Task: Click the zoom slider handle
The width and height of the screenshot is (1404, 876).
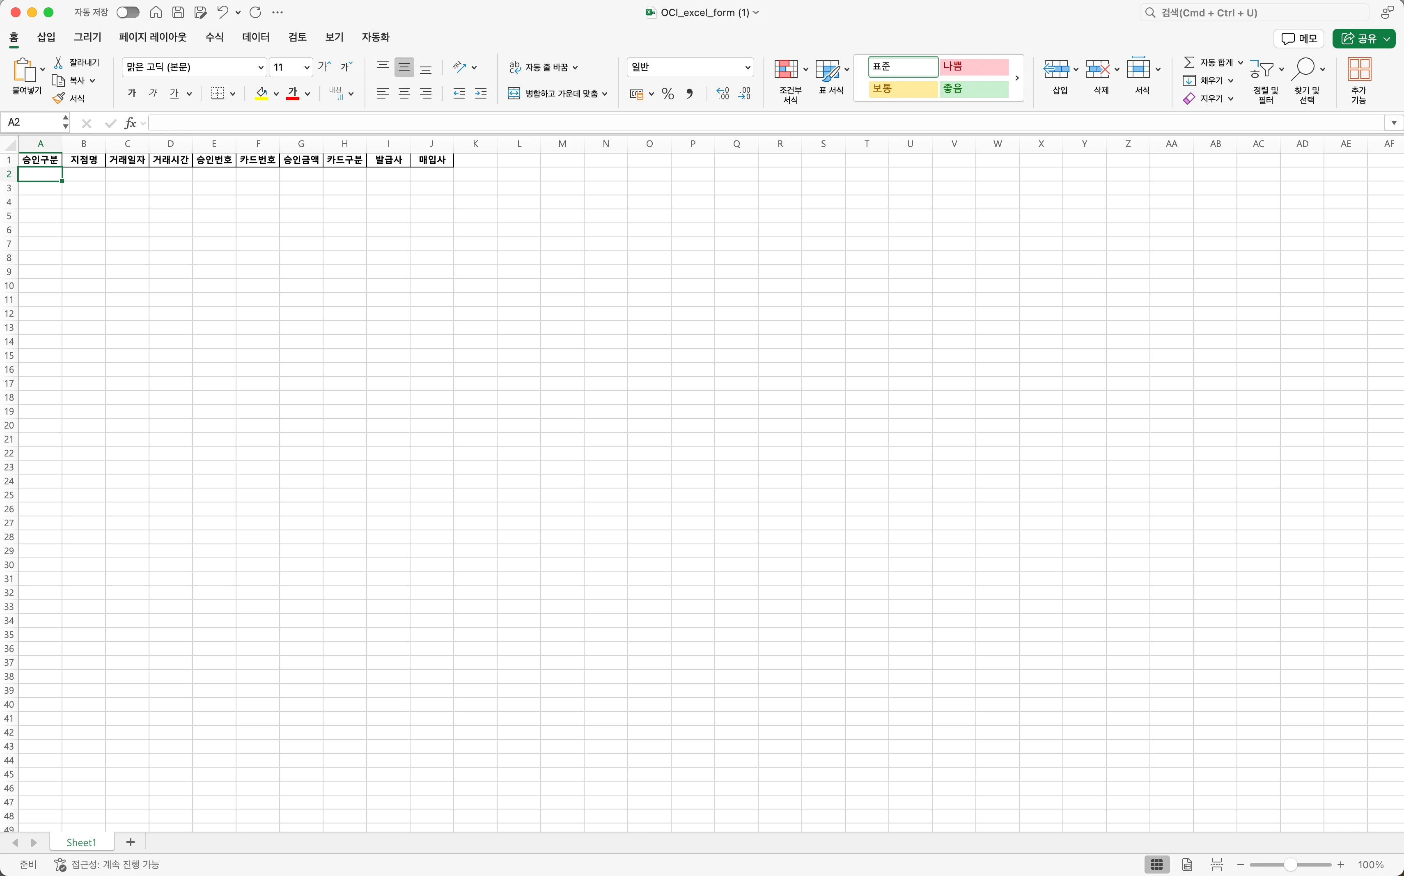Action: pyautogui.click(x=1290, y=865)
